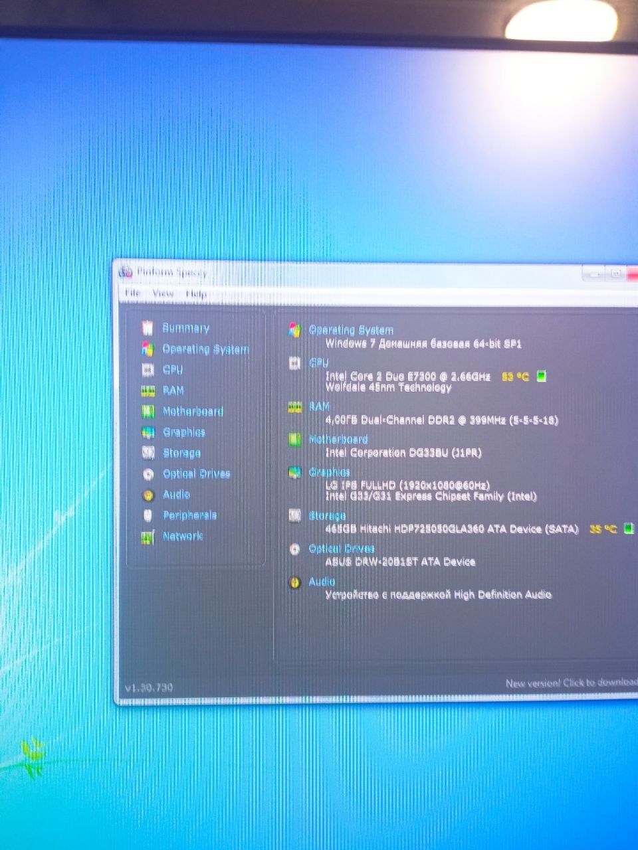Click the sidebar CPU chip icon
Viewport: 638px width, 850px height.
pos(148,370)
